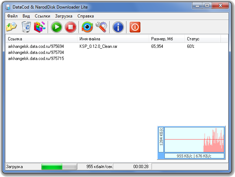Click the red power shutdown icon
The image size is (235, 177).
135,27
